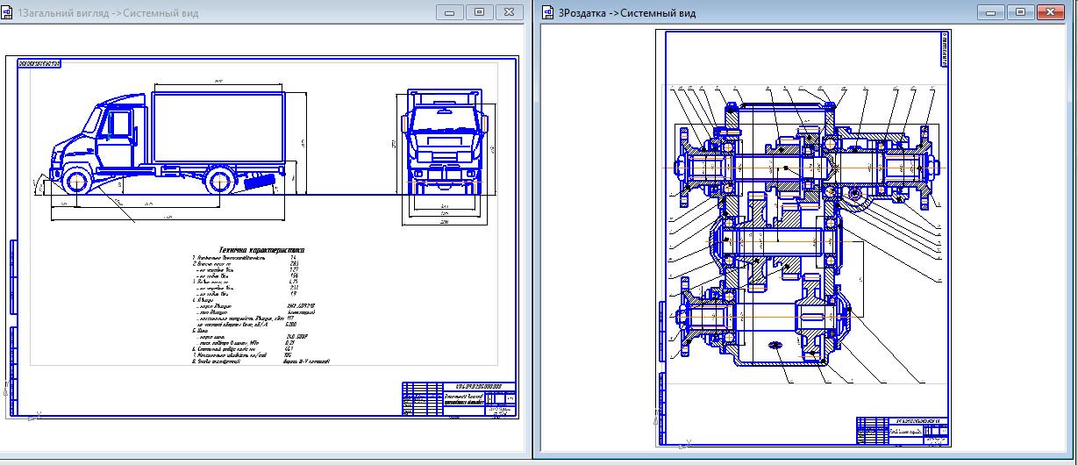Maximize the Загальний вигляд window
1078x465 pixels.
(x=480, y=11)
